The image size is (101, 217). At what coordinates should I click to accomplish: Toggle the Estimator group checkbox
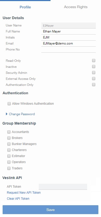click(9, 156)
